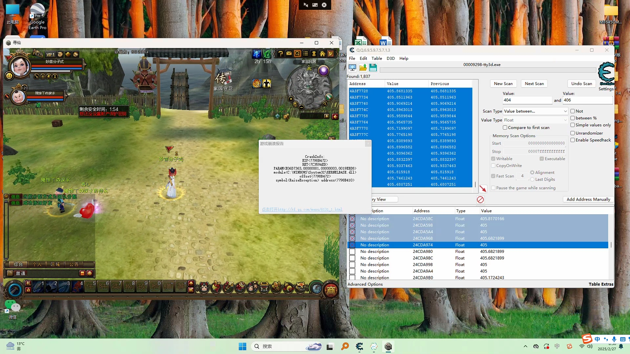This screenshot has width=630, height=354.
Task: Open the process list in Cheat Engine
Action: click(x=352, y=67)
